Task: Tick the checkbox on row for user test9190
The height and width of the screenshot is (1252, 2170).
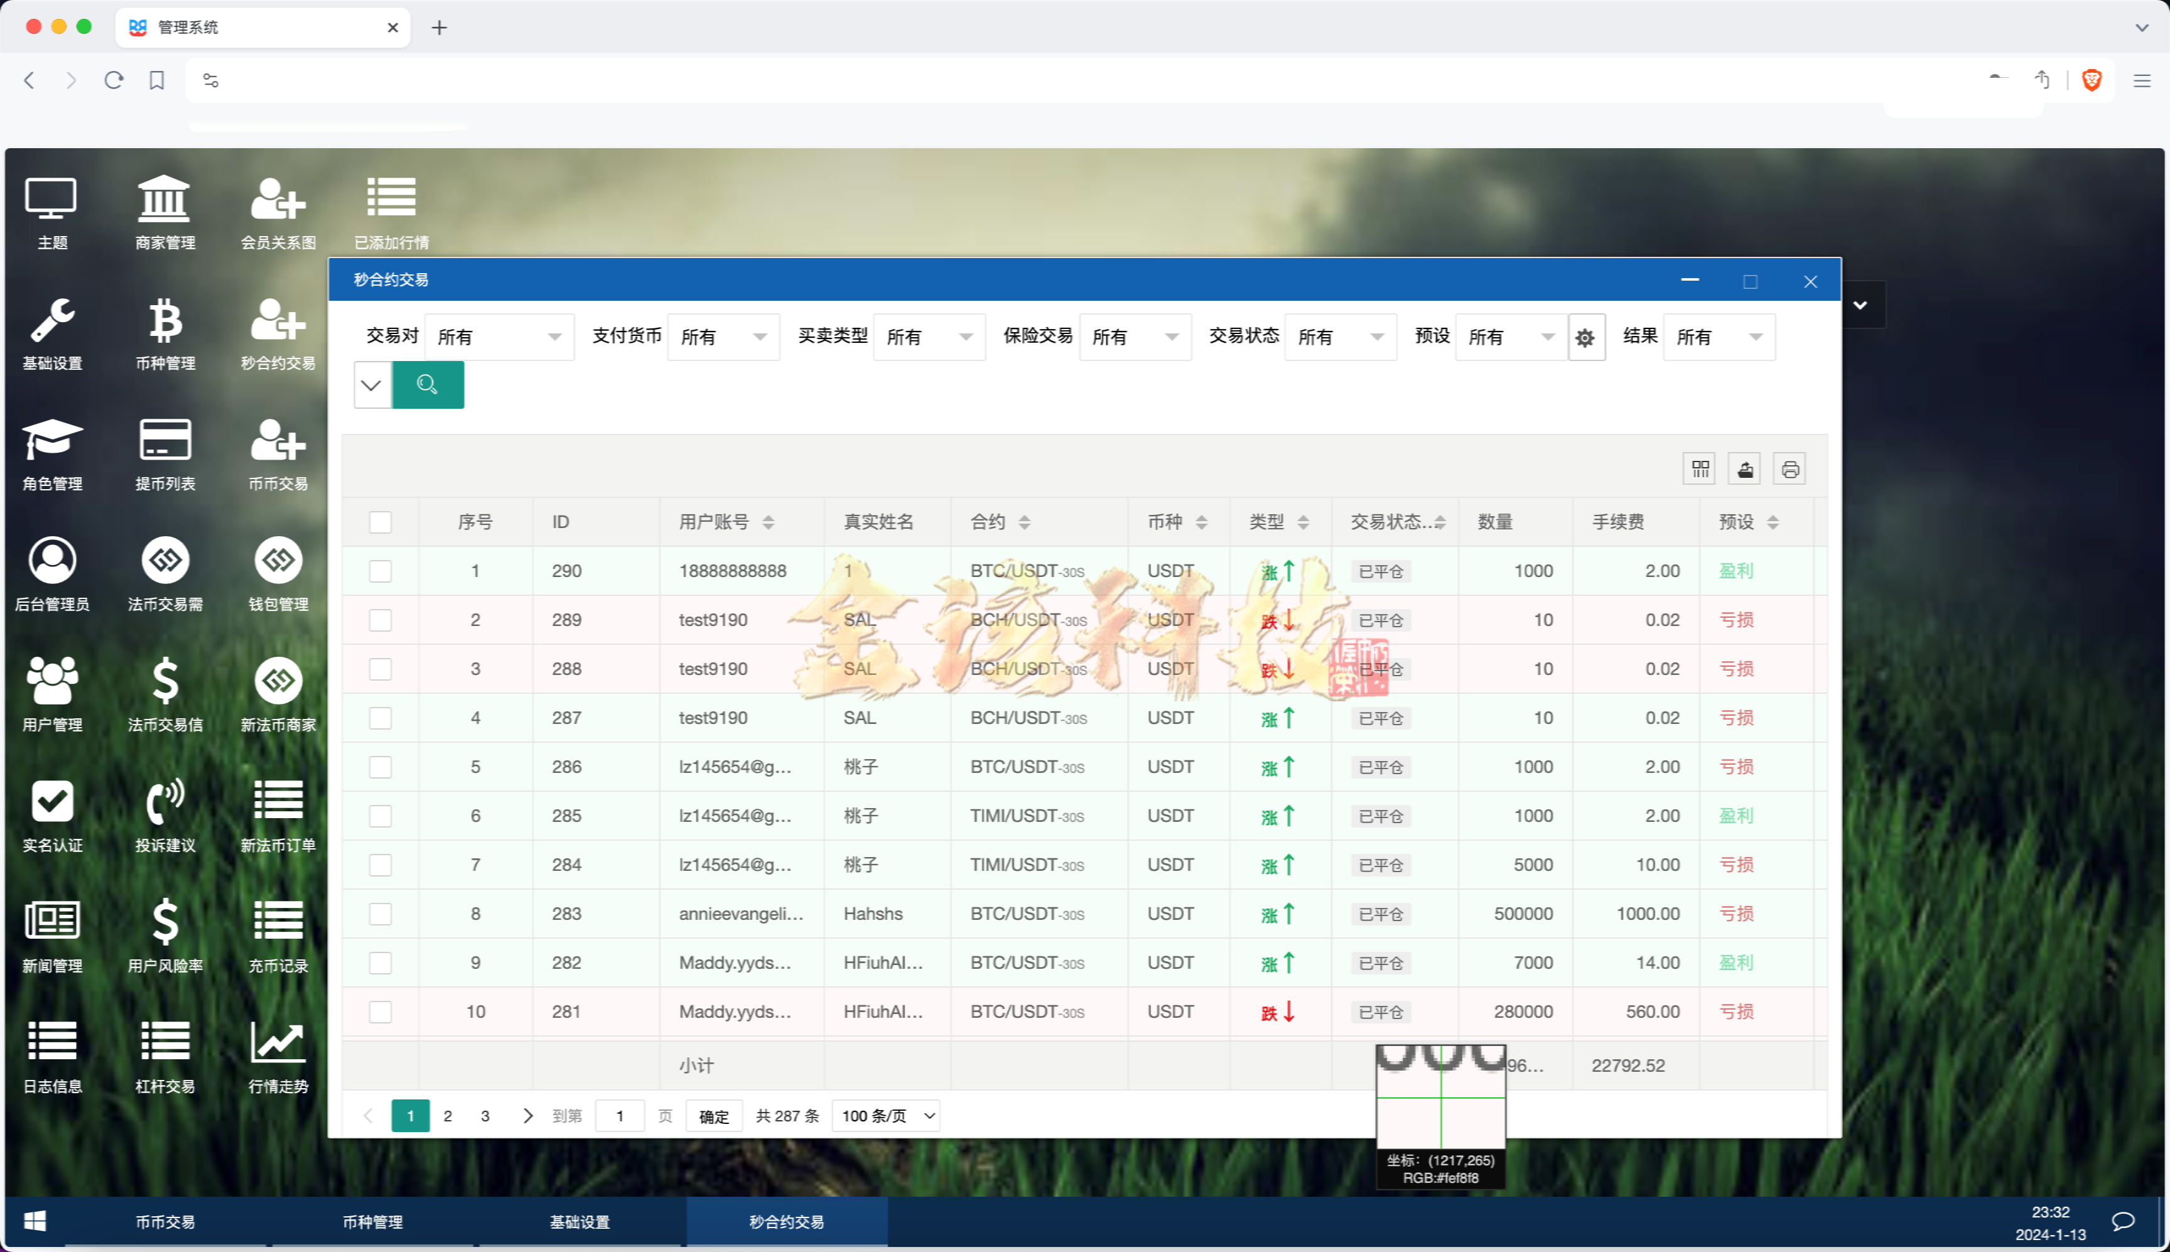Action: pos(380,619)
